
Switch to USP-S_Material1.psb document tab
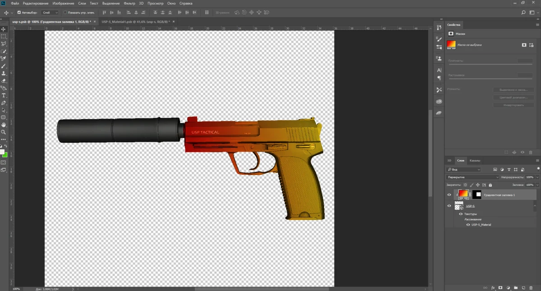pos(135,21)
